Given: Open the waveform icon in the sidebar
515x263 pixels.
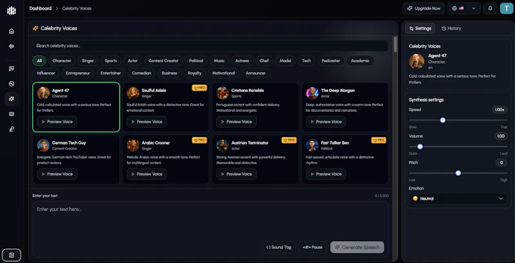Looking at the screenshot, I should tap(12, 46).
